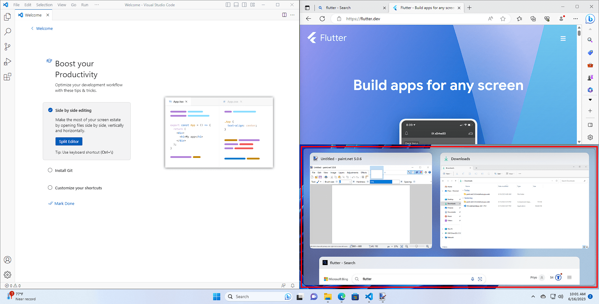The height and width of the screenshot is (304, 599).
Task: Open the Run menu in VS Code
Action: pos(85,5)
